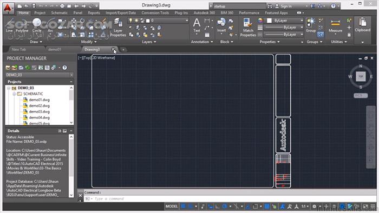Viewport: 379px width, 213px height.
Task: Toggle layer on/off lightbulb icon
Action: [131, 21]
